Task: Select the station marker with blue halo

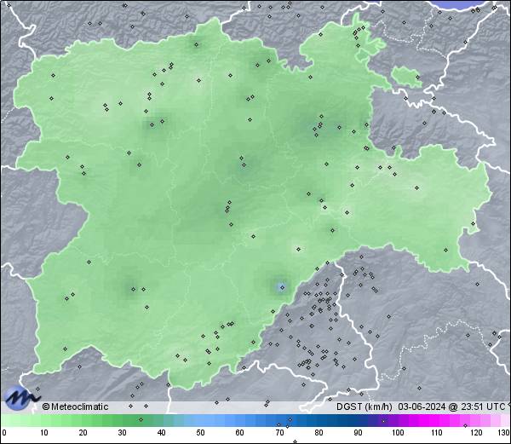Action: click(x=282, y=287)
